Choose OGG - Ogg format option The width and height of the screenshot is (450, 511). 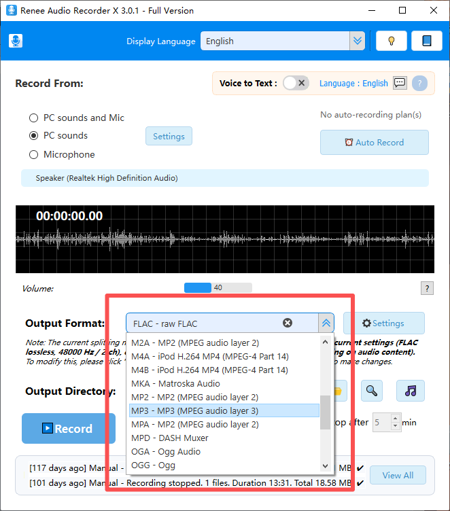pos(224,465)
